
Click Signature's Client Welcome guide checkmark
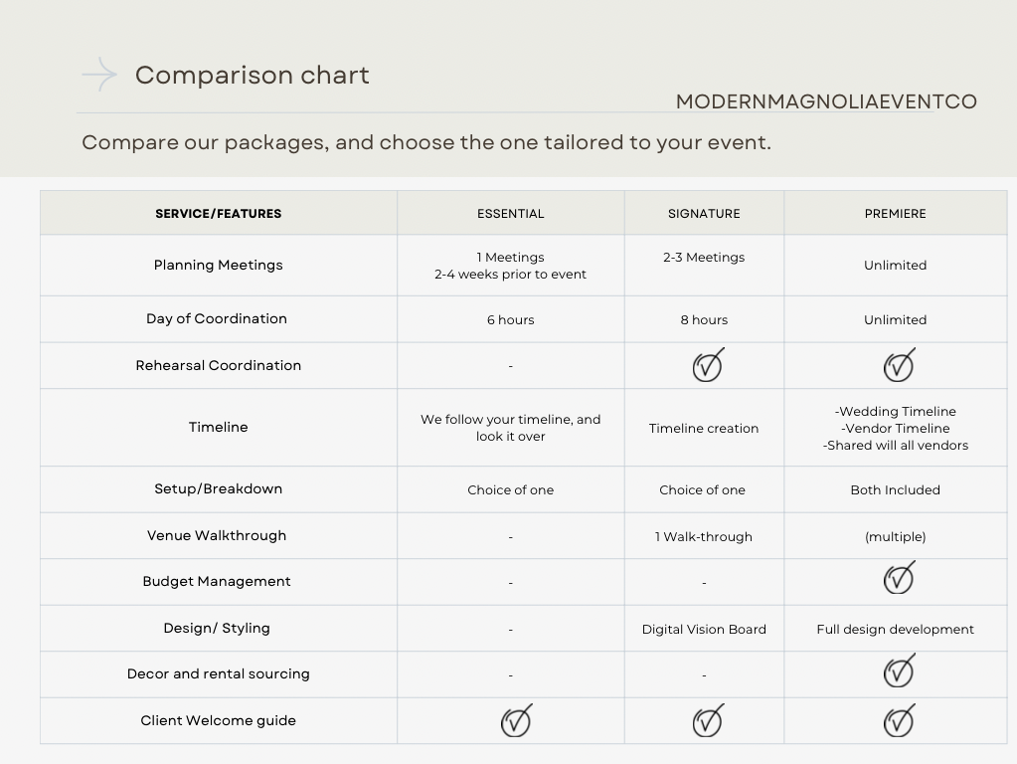(x=707, y=721)
